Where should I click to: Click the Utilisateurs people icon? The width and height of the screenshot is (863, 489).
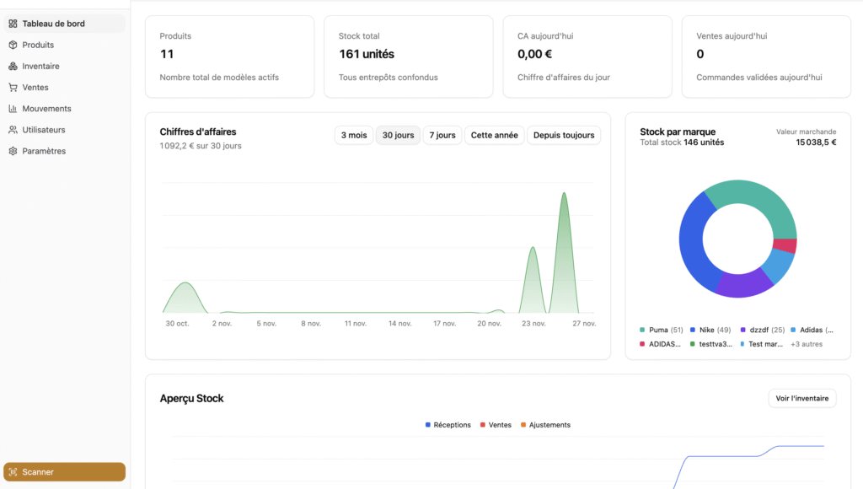13,130
